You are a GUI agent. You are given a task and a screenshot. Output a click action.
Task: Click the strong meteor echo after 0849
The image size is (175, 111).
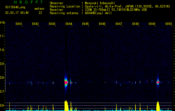[158, 82]
